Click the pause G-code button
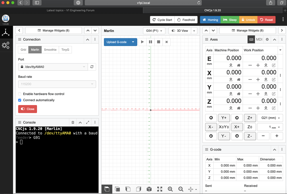The height and width of the screenshot is (194, 287). (x=151, y=42)
